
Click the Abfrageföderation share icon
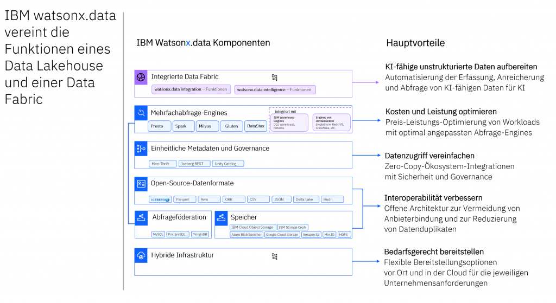(x=141, y=217)
